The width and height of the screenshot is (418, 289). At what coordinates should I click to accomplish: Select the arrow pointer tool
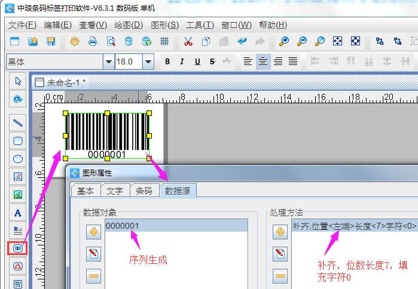coord(18,81)
